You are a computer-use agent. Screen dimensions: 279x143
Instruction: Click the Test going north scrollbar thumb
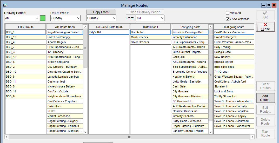click(x=210, y=75)
